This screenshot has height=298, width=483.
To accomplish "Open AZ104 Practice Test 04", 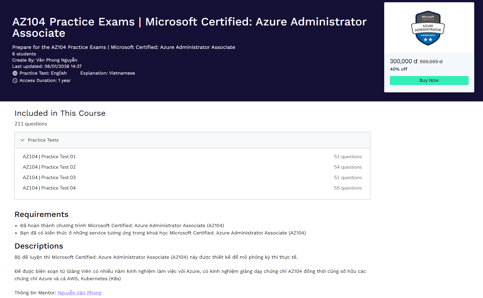I will (49, 188).
